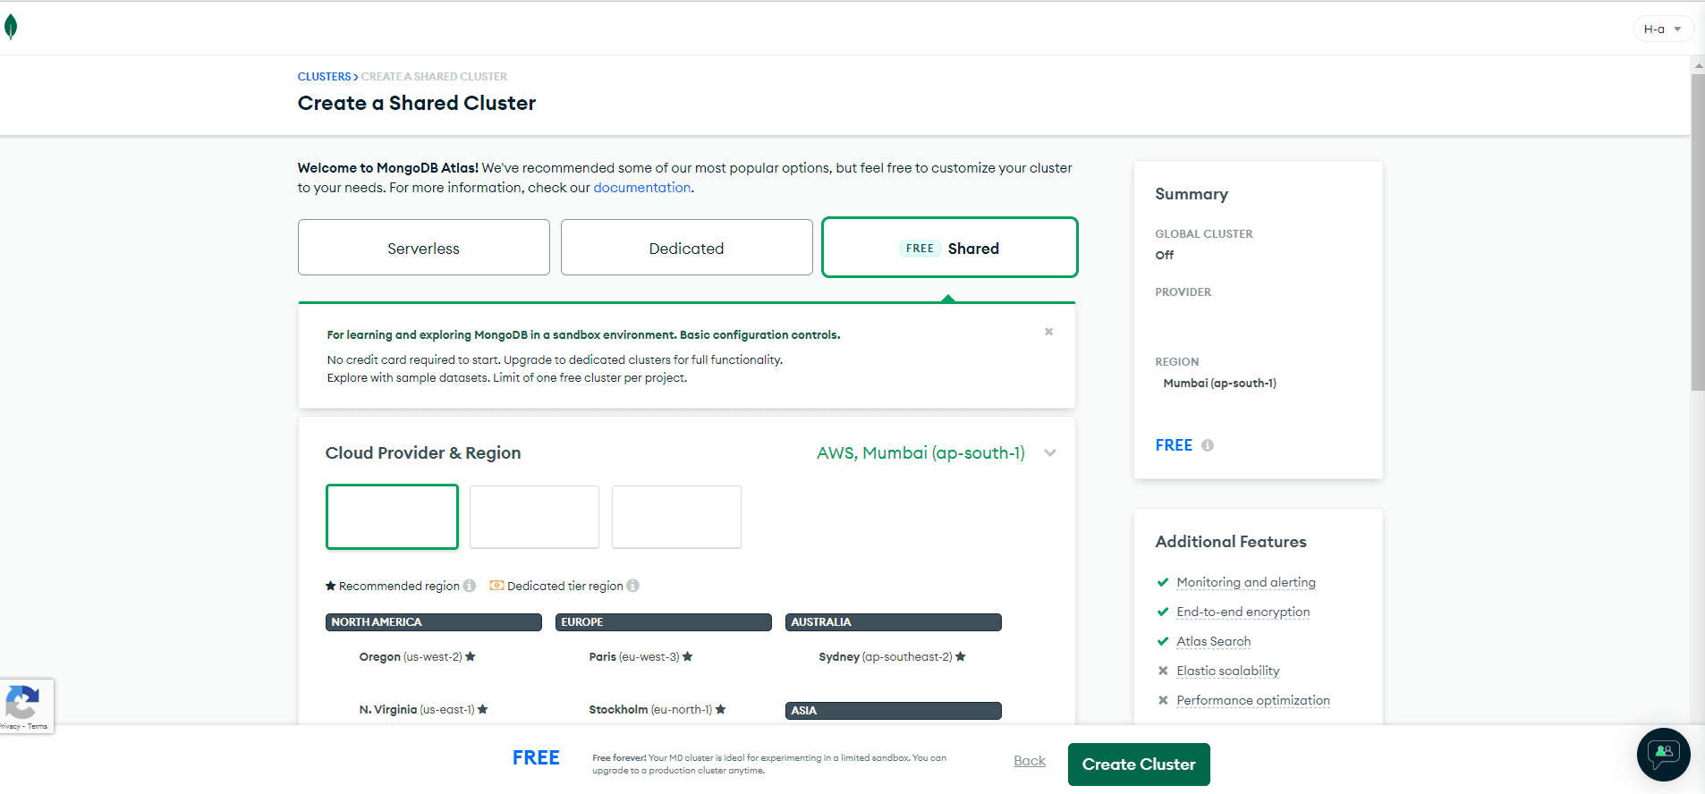The height and width of the screenshot is (794, 1705).
Task: Open Elastic scalability feature link
Action: [1228, 671]
